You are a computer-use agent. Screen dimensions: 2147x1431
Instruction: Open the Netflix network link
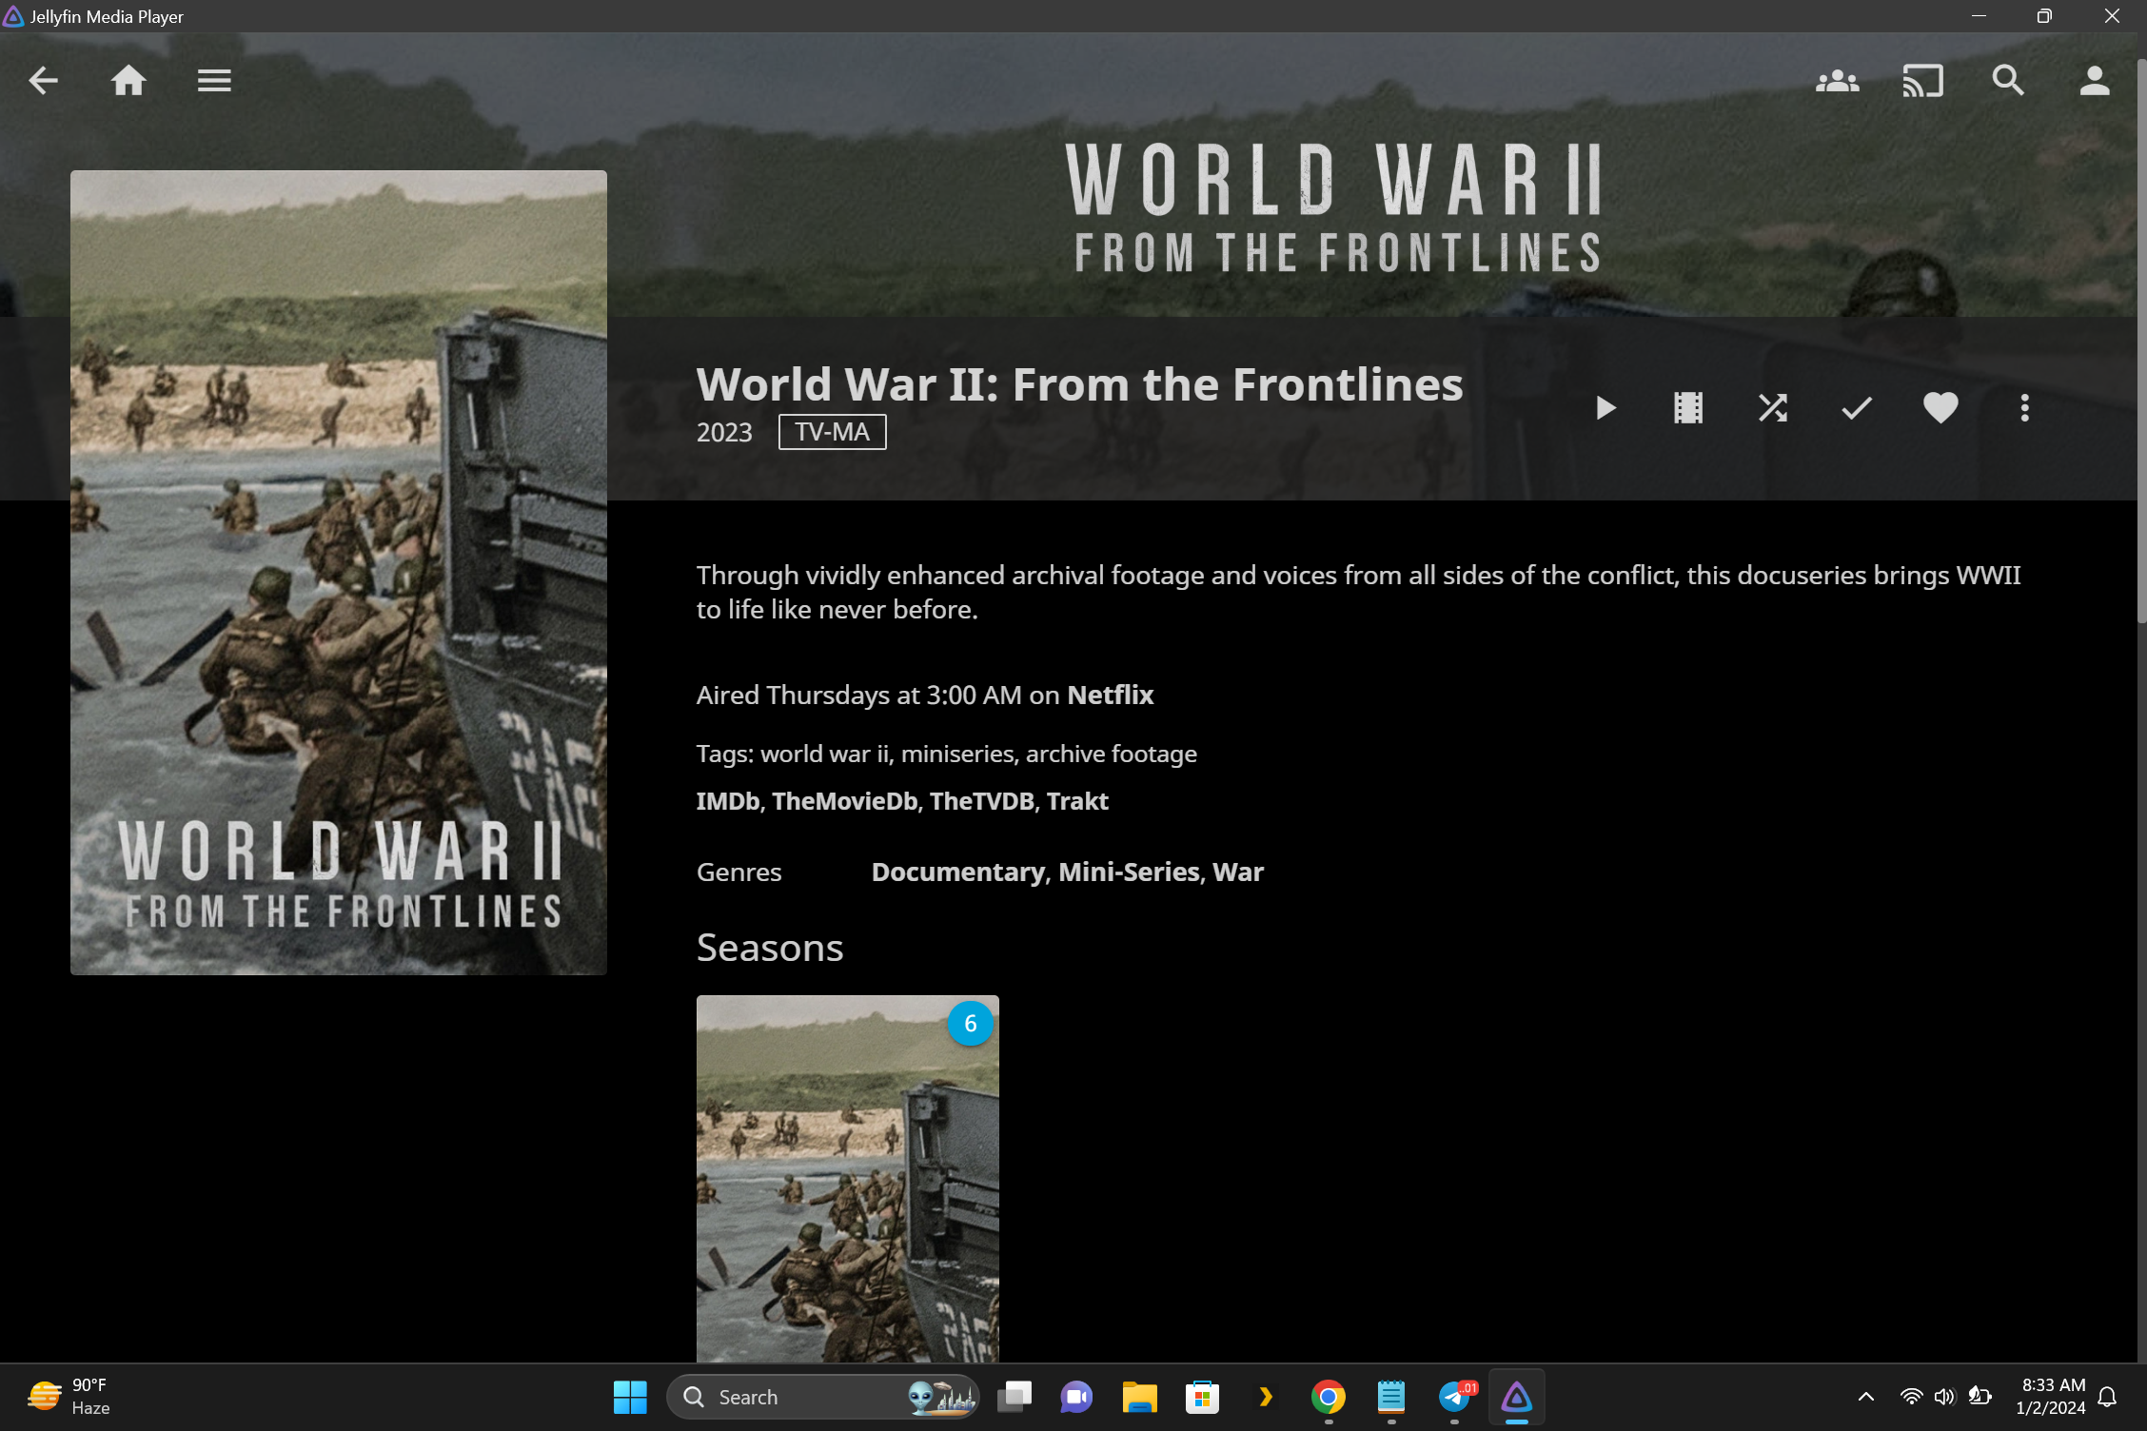1110,696
